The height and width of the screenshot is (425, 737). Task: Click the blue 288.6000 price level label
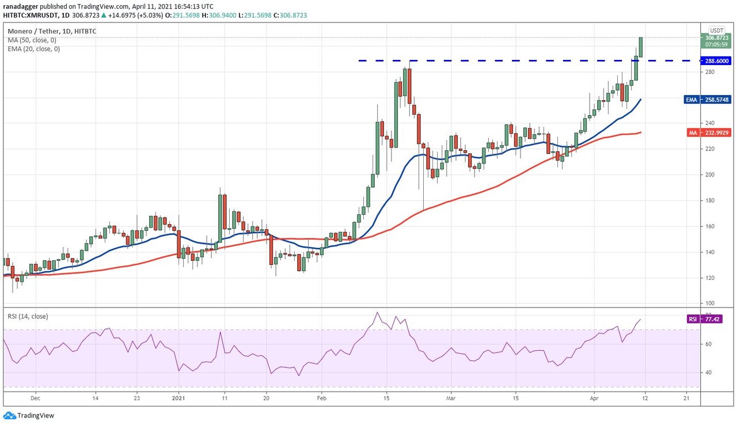[716, 60]
